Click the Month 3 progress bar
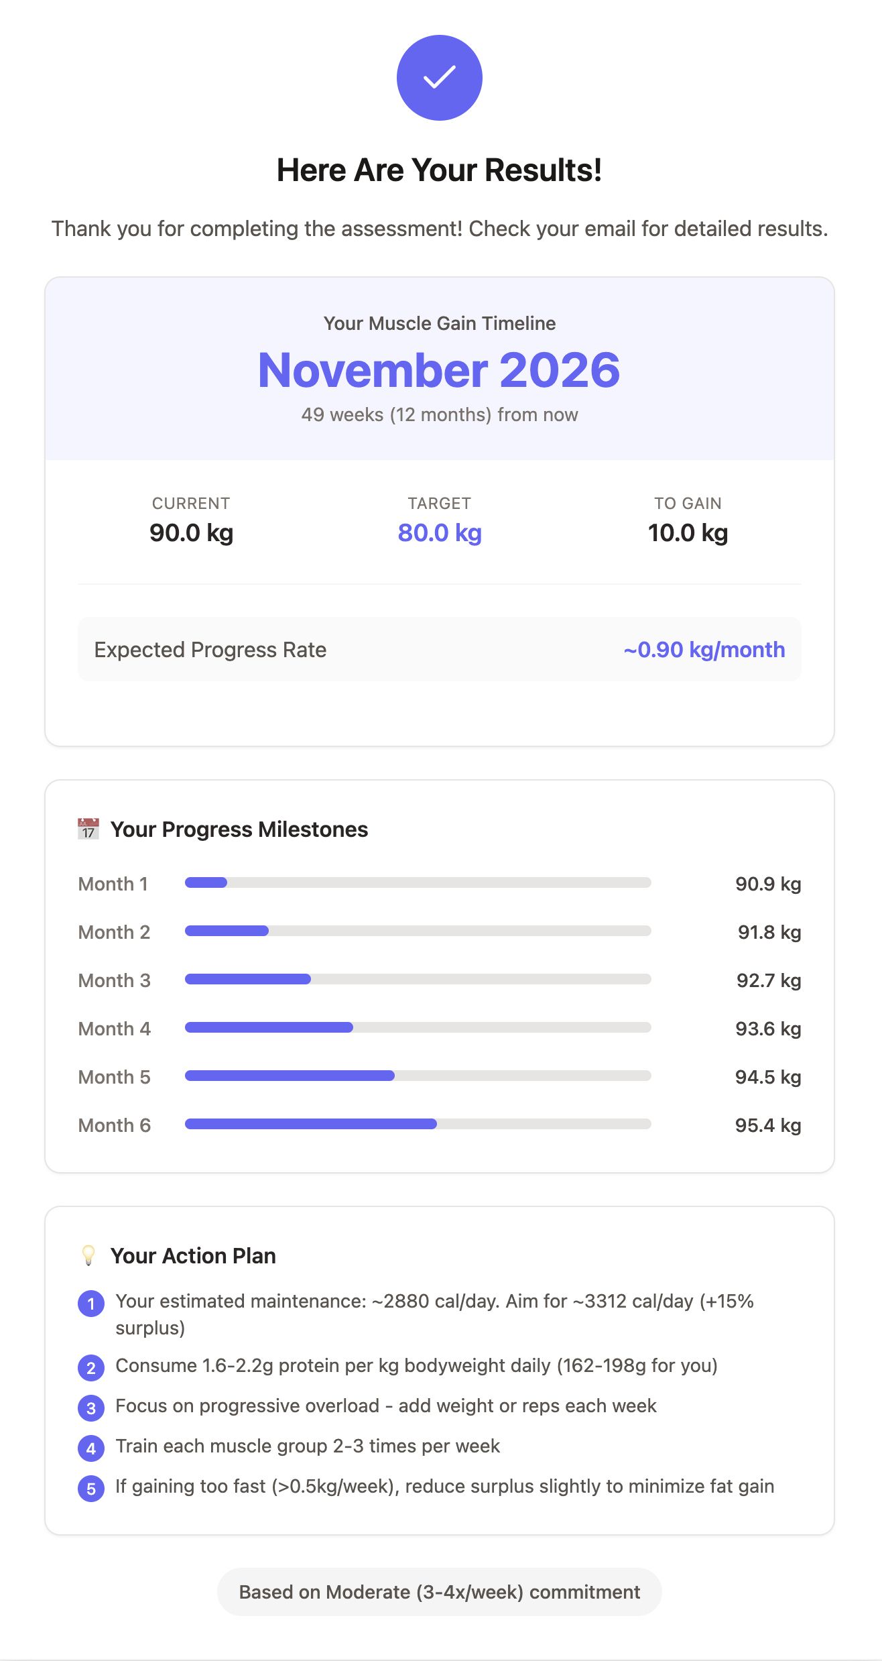This screenshot has height=1661, width=882. click(418, 979)
